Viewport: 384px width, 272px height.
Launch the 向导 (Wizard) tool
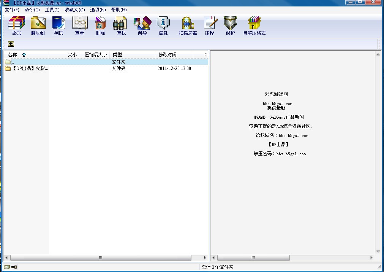(142, 25)
